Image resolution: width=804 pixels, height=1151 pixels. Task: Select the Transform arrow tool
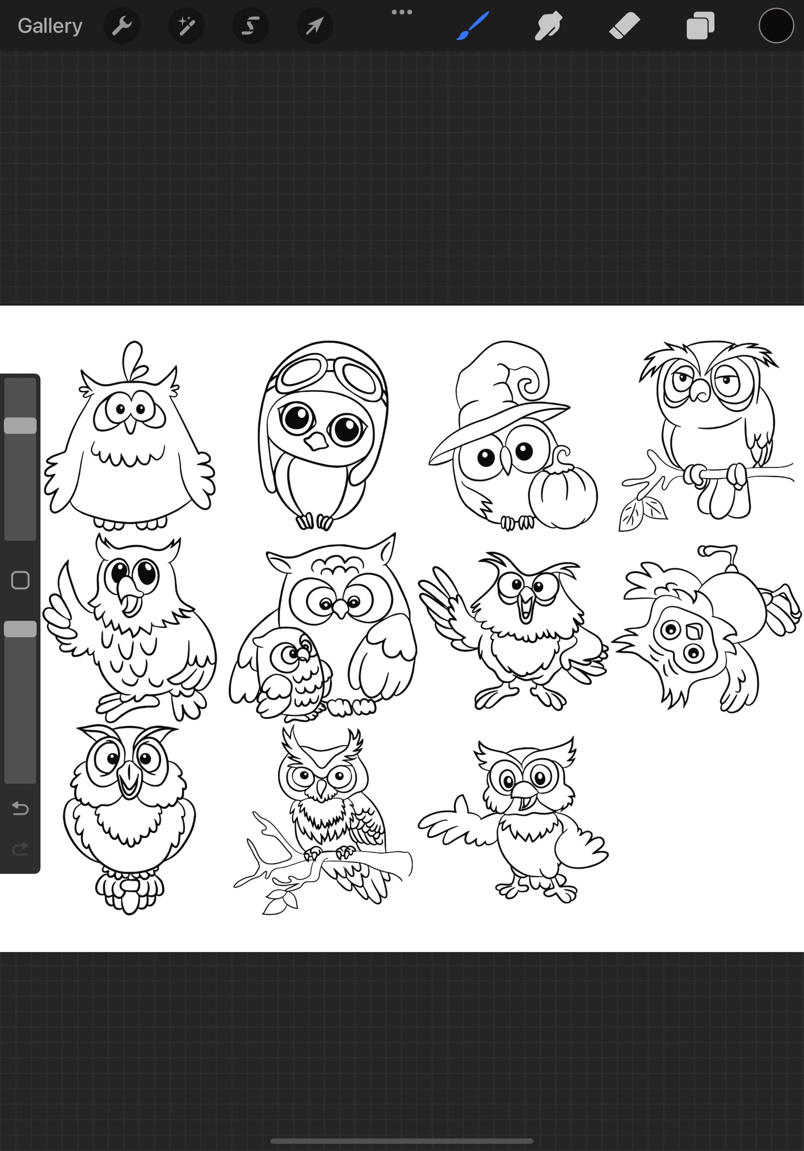[314, 26]
